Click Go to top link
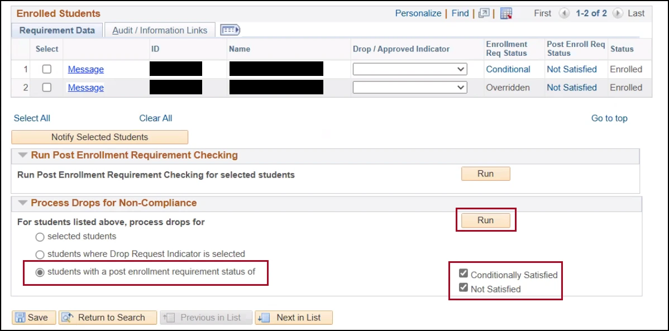The height and width of the screenshot is (331, 669). pos(609,118)
